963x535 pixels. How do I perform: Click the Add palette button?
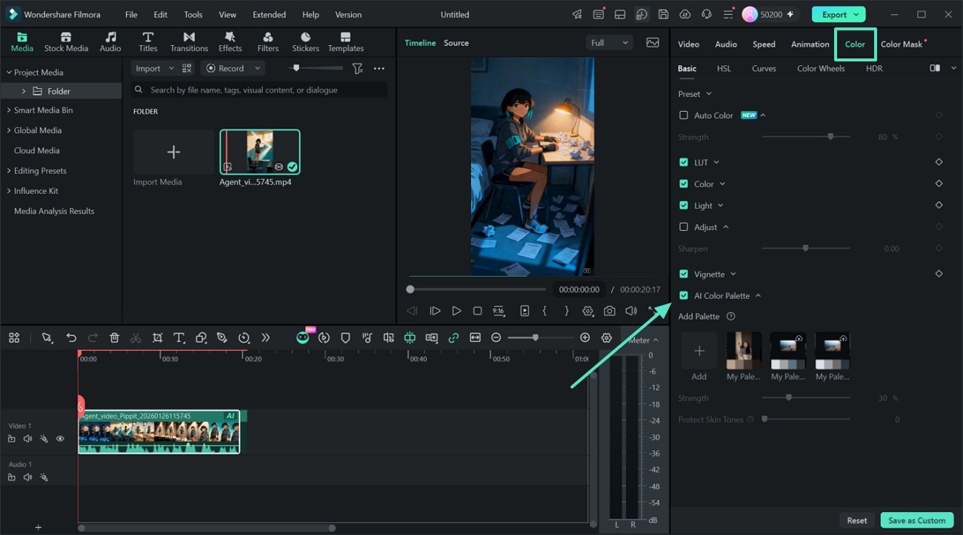click(699, 351)
